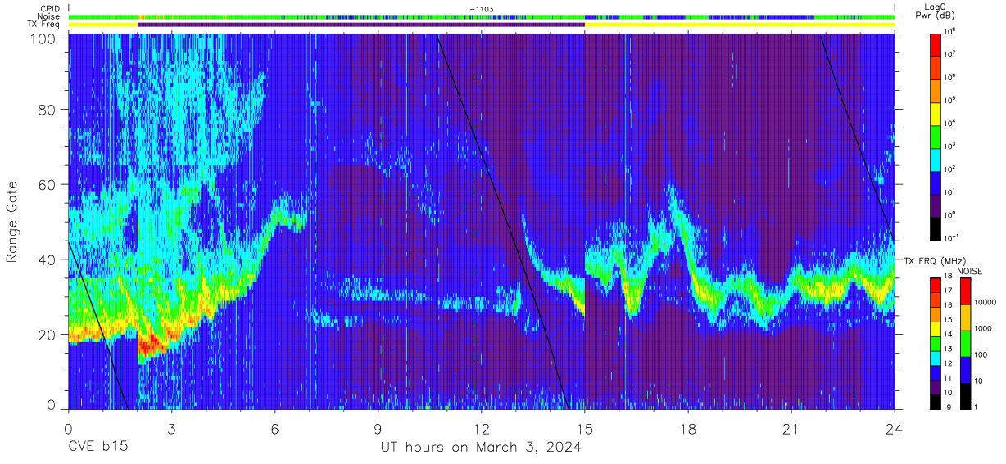This screenshot has width=1006, height=464.
Task: Click the 20 tick on the Range Gate axis
Action: (48, 334)
